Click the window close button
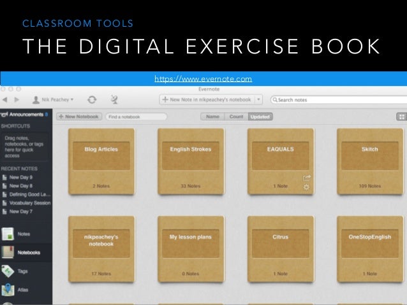Viewport: 407px width, 305px height. pyautogui.click(x=3, y=89)
